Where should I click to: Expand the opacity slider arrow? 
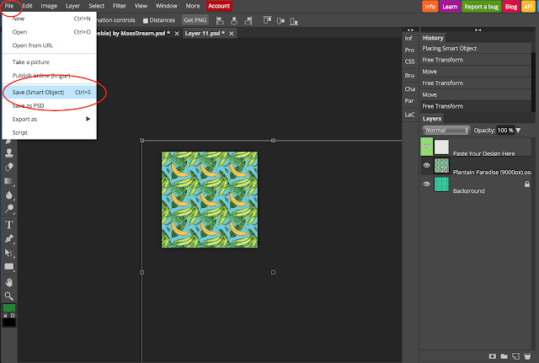518,131
